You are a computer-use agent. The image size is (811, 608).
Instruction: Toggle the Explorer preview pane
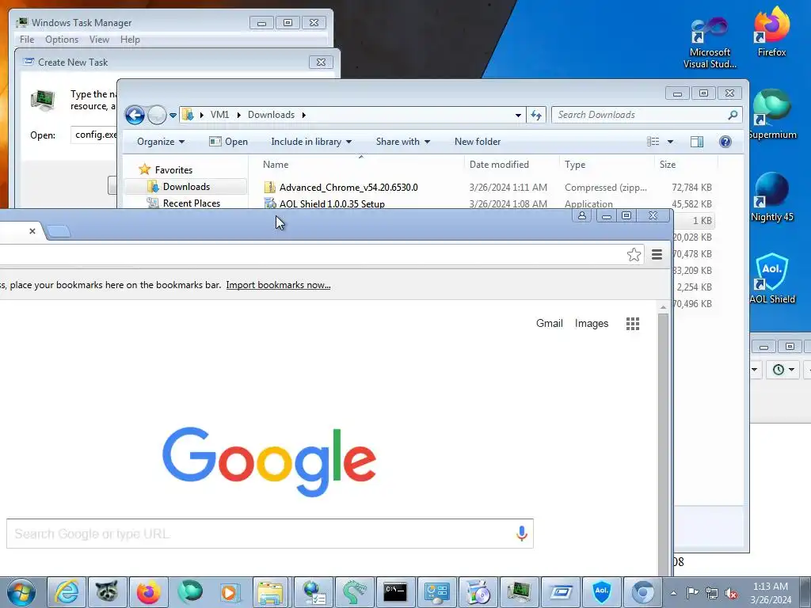pos(697,142)
